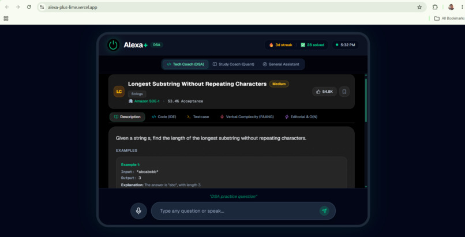Open the apps grid in bookmarks bar
Viewport: 465px width, 237px height.
[x=6, y=18]
